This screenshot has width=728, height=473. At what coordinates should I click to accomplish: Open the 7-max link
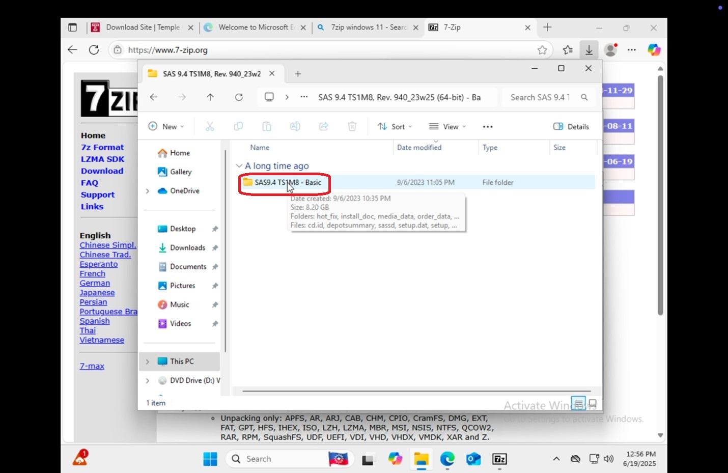point(92,366)
